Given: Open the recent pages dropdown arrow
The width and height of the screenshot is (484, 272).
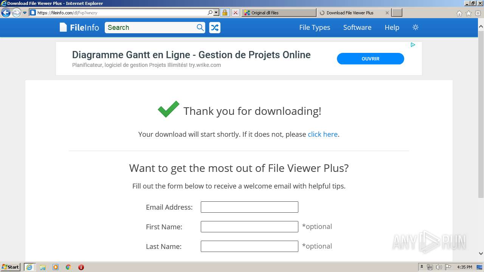Looking at the screenshot, I should pyautogui.click(x=25, y=13).
